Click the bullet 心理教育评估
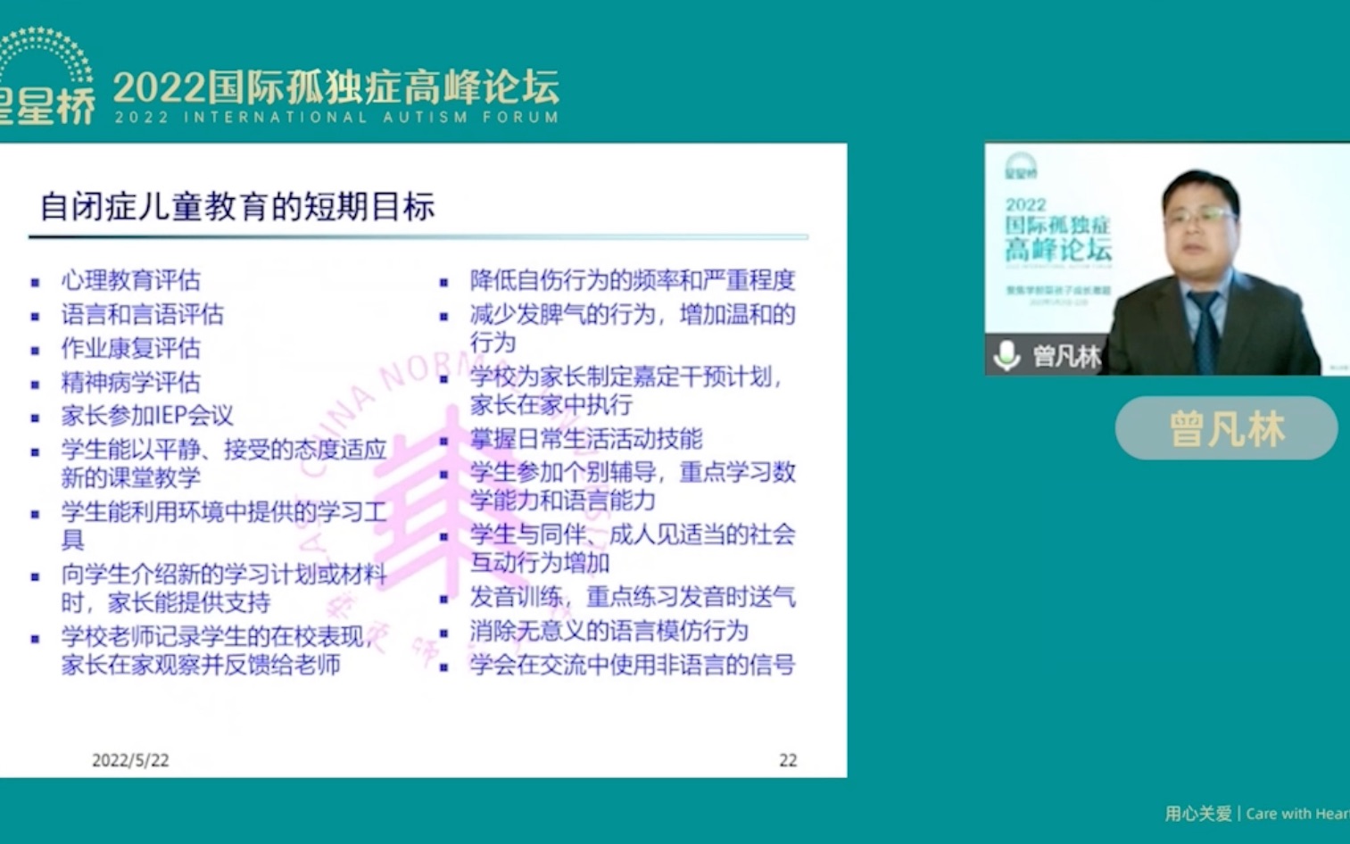Screen dimensions: 1350x844 (130, 280)
